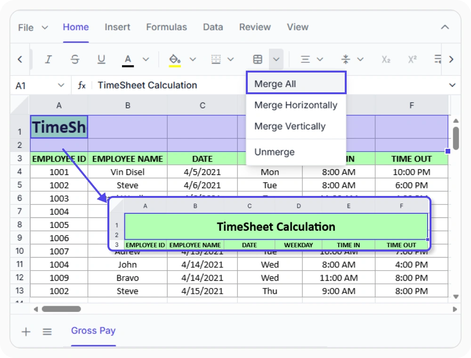Apply superscript formatting
The image size is (471, 358).
pos(412,59)
